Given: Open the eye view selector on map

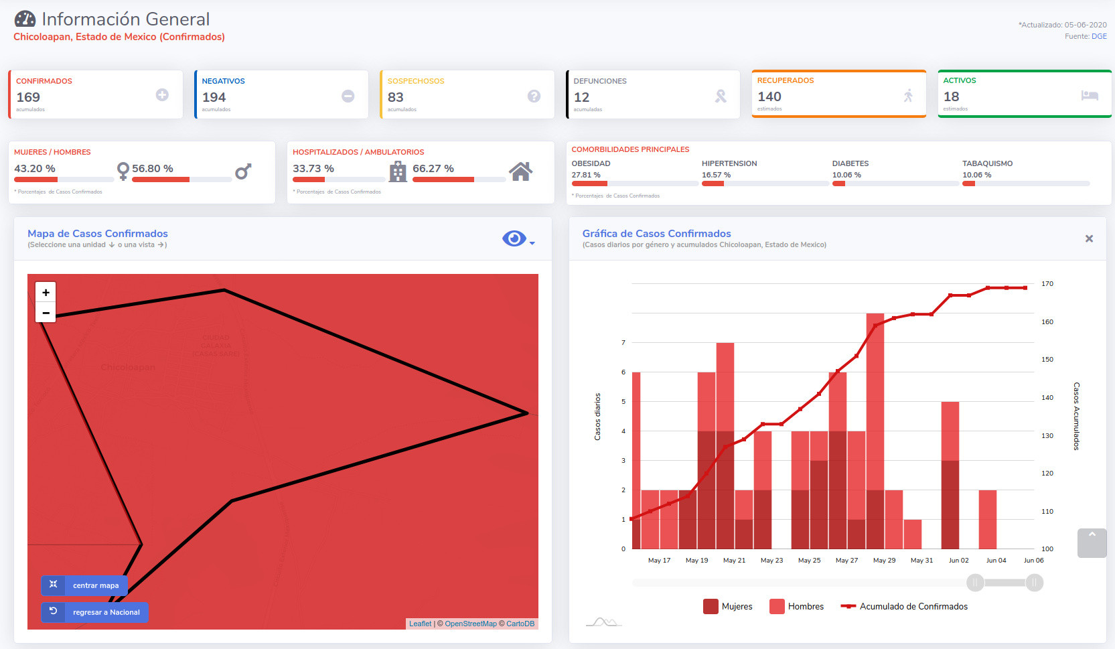Looking at the screenshot, I should (x=514, y=238).
